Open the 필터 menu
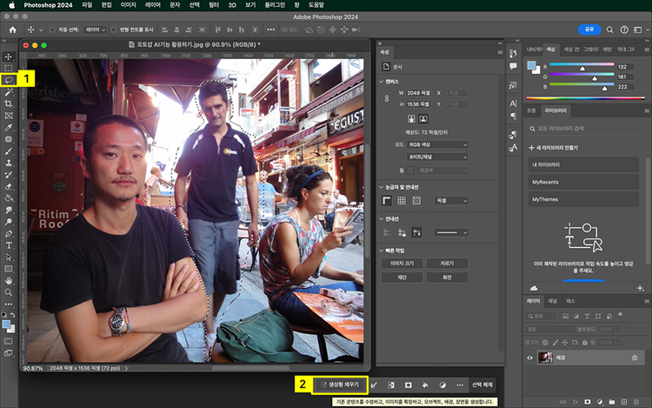Screen dimensions: 652x408 pyautogui.click(x=212, y=4)
